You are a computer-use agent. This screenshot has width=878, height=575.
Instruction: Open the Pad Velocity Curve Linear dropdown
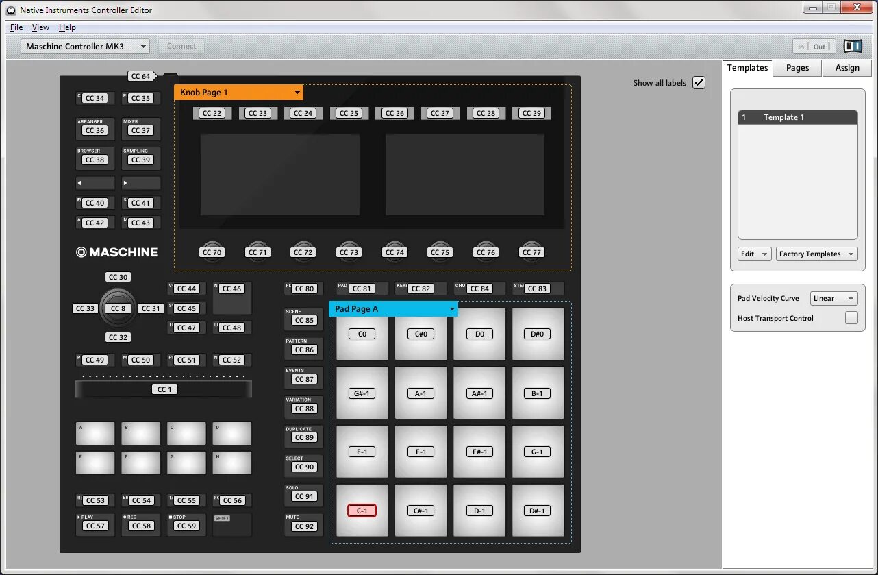click(833, 298)
